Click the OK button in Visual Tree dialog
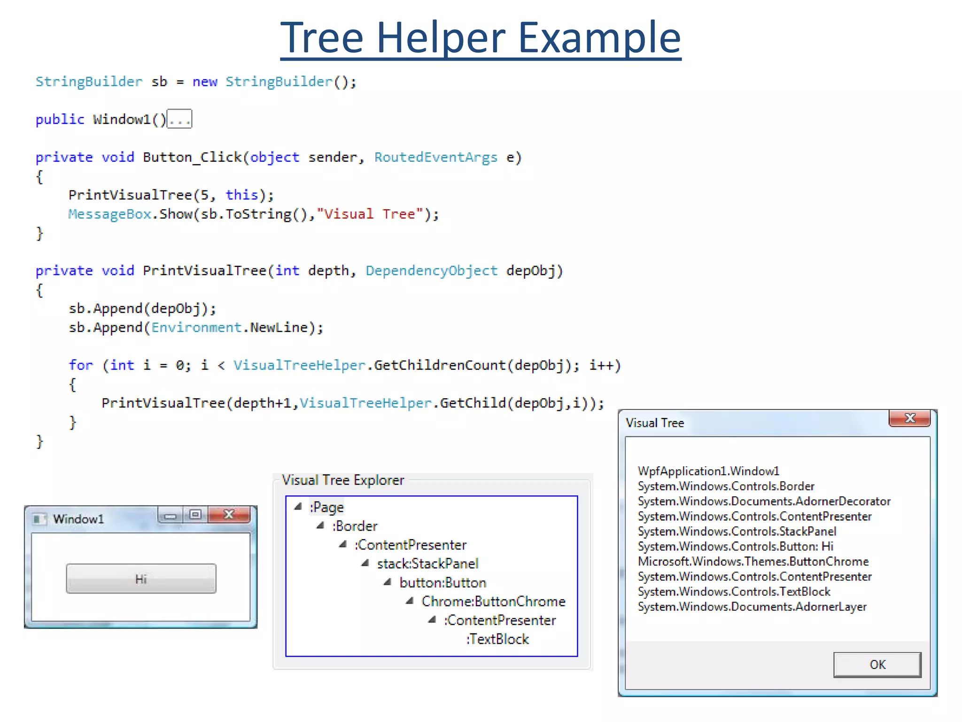The width and height of the screenshot is (962, 722). pos(877,664)
